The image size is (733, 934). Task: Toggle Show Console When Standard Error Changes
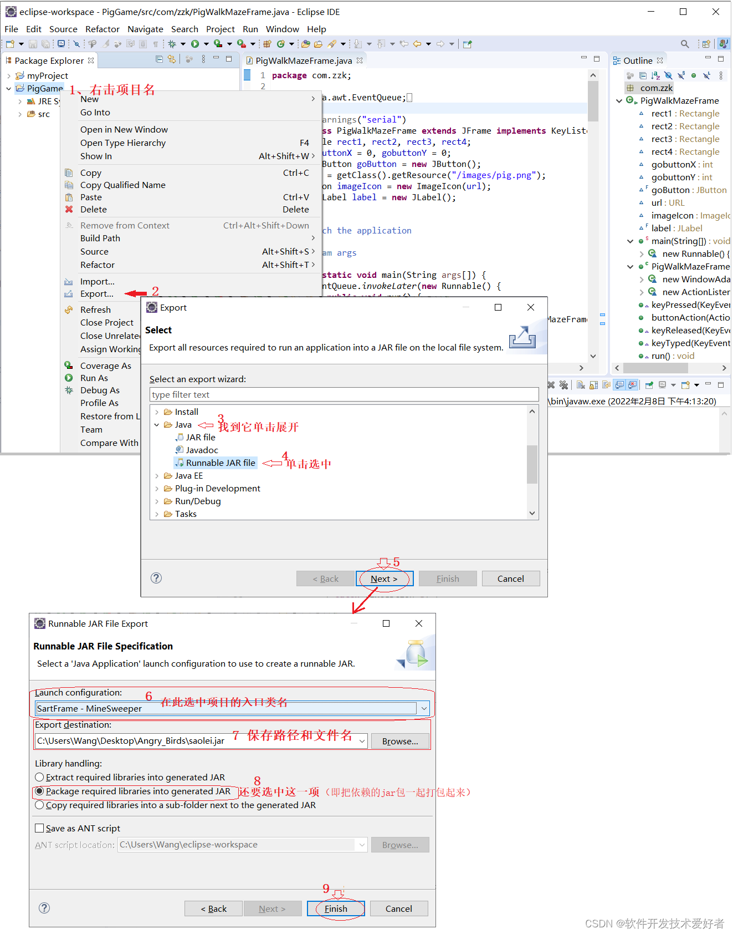point(632,385)
